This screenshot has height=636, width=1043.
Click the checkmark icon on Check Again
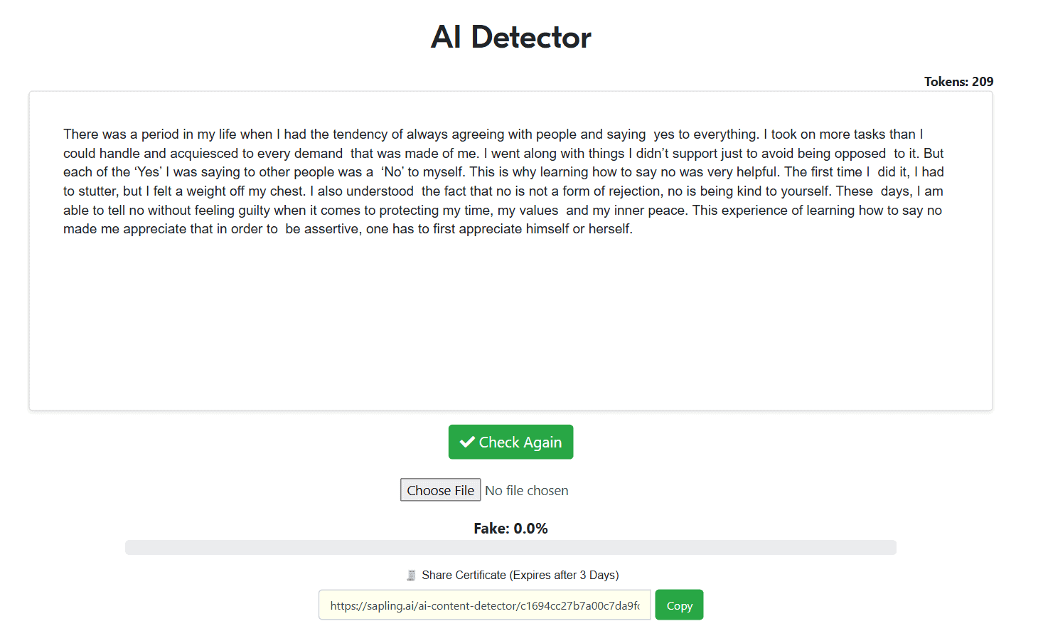[x=467, y=442]
